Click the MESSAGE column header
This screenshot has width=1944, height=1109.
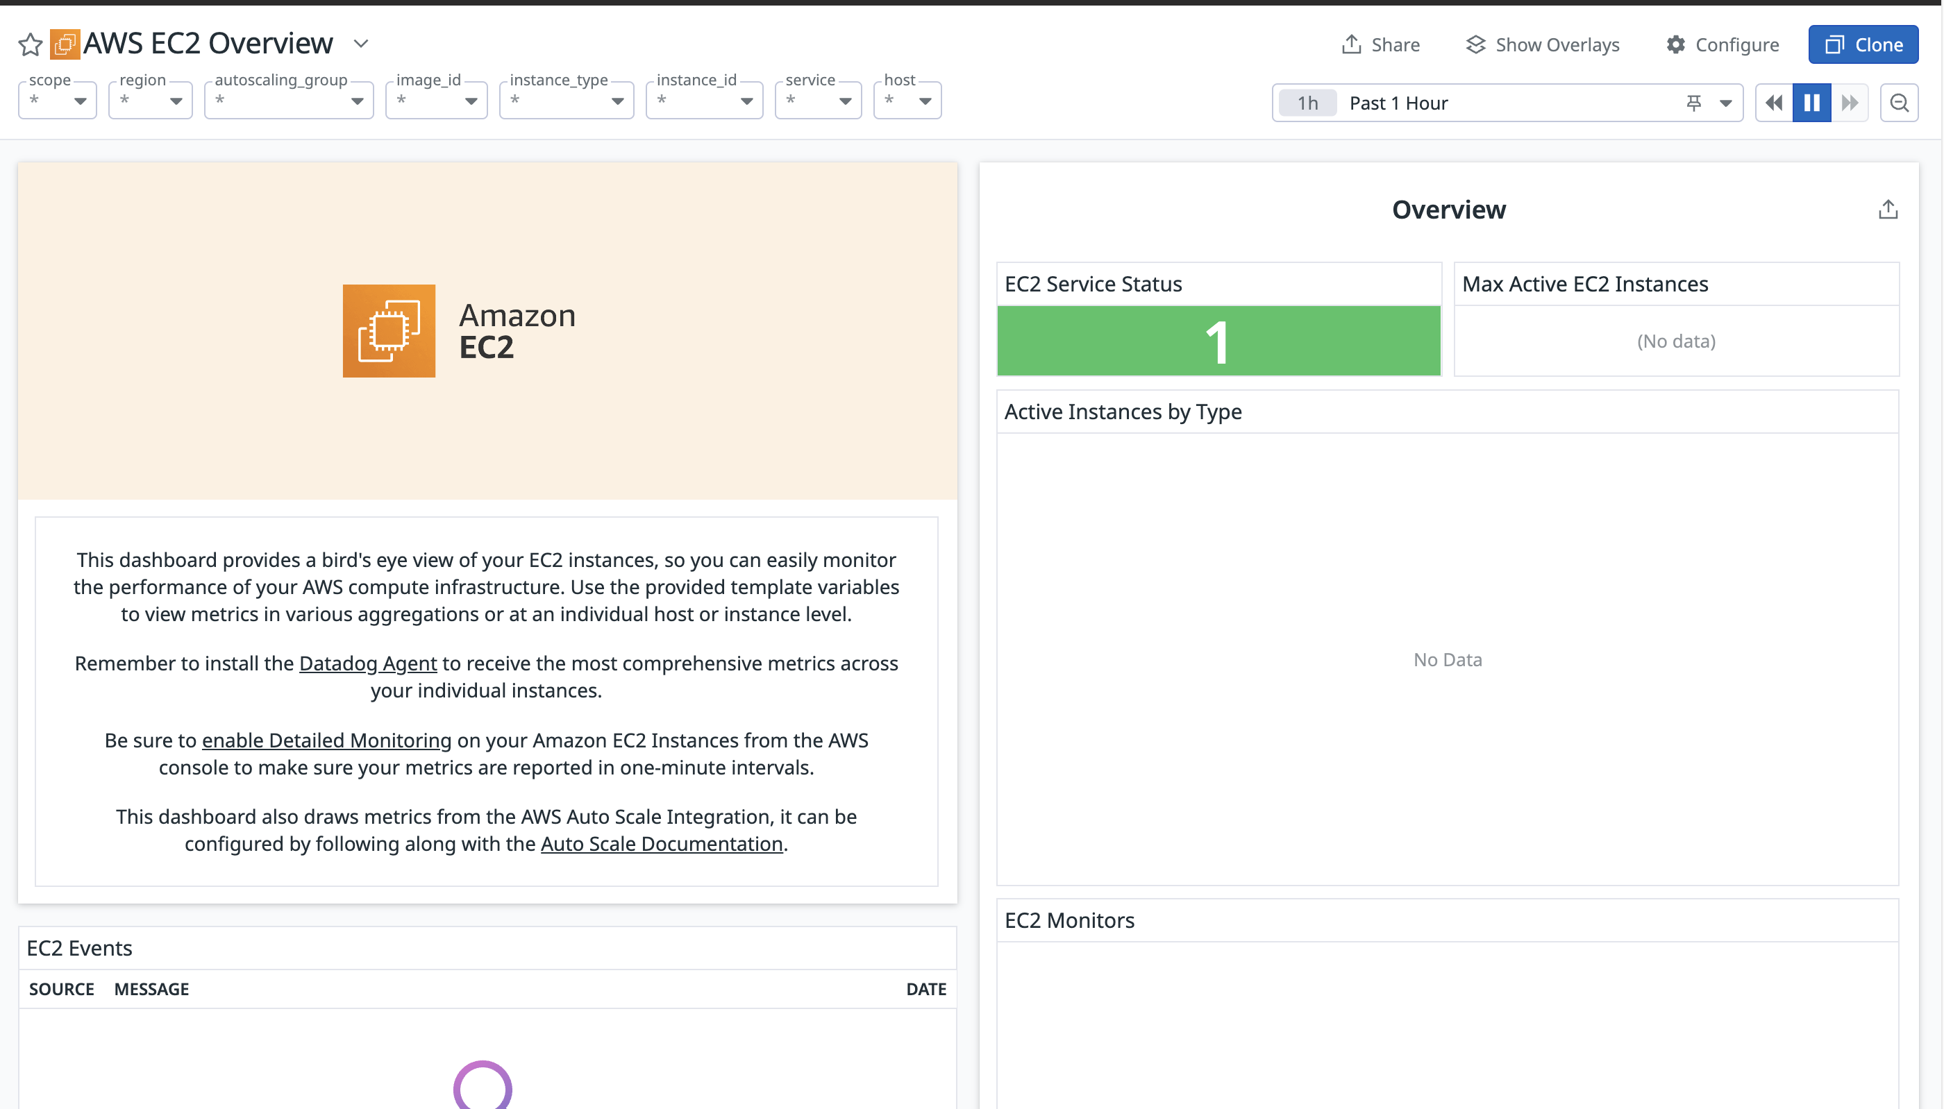[151, 990]
